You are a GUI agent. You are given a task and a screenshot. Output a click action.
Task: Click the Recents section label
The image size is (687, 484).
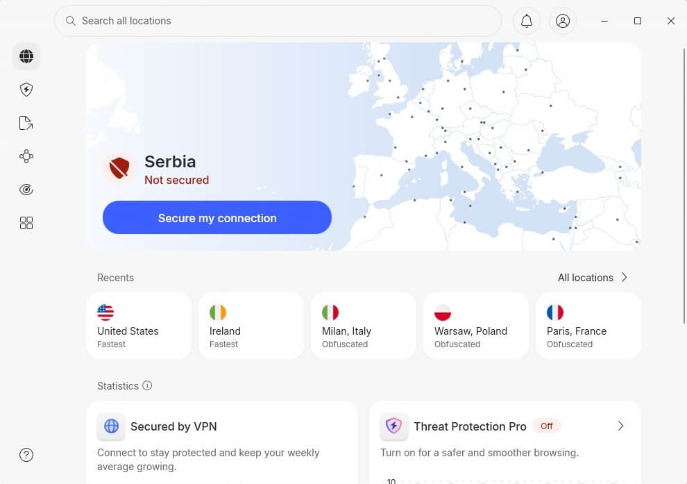pyautogui.click(x=115, y=278)
